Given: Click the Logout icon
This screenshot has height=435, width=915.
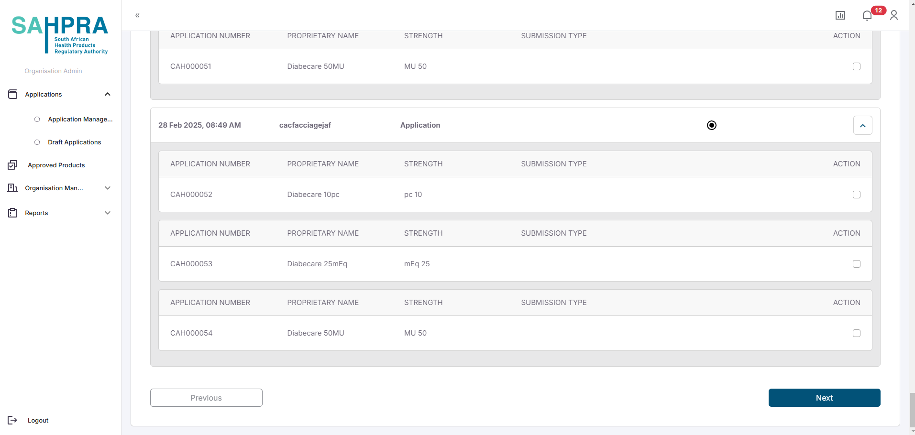Looking at the screenshot, I should [12, 420].
